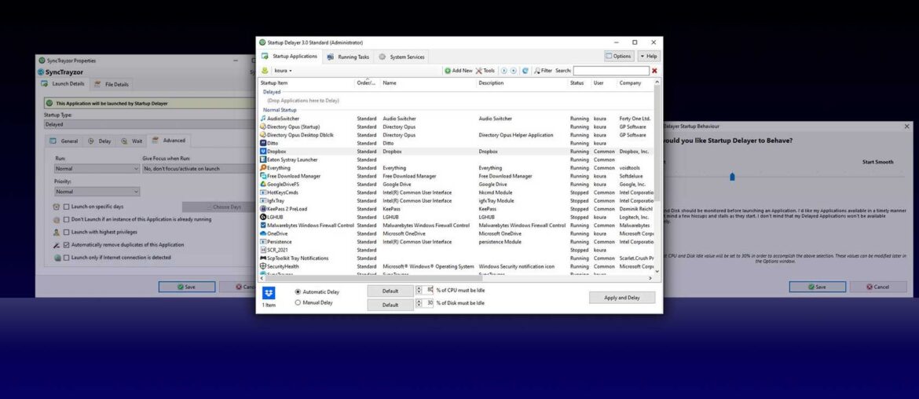
Task: Click the first round arrow icon after Tools
Action: [x=503, y=71]
